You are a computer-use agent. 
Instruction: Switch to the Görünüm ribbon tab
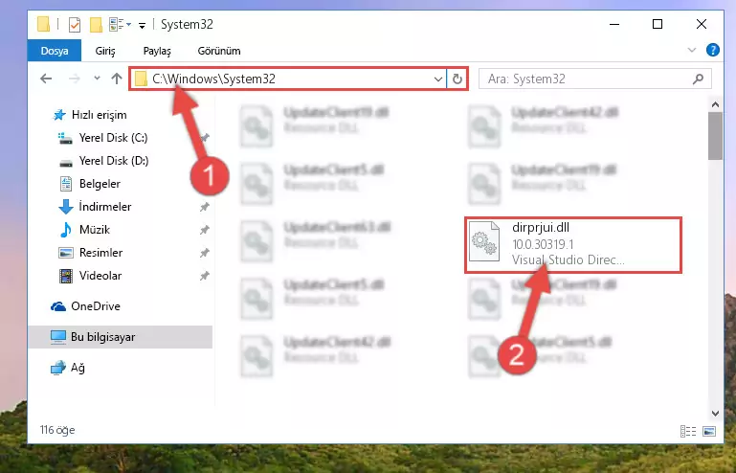(219, 51)
